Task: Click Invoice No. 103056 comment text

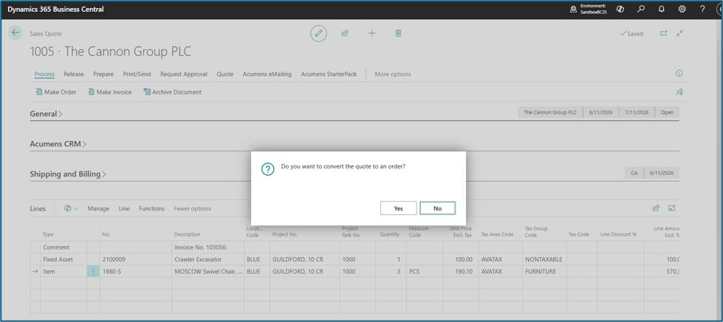Action: click(208, 247)
